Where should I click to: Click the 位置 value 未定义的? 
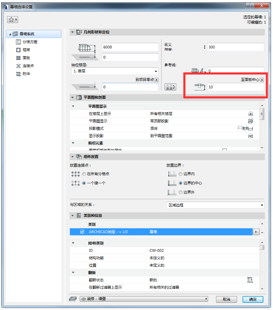[157, 265]
